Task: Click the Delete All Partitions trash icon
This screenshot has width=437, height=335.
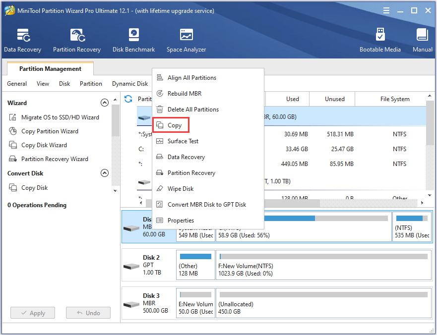Action: (160, 109)
